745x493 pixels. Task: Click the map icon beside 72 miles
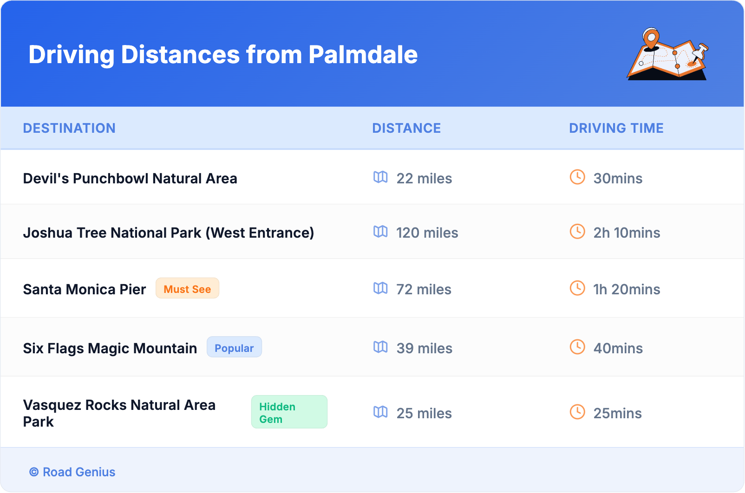pos(380,288)
